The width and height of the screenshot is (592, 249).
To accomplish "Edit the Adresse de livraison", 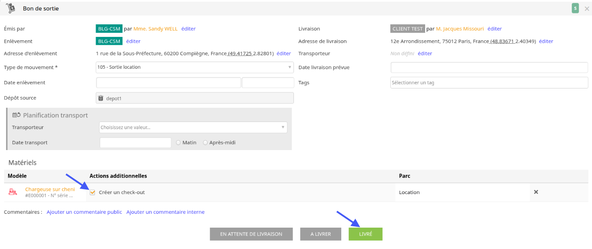I will pos(546,41).
